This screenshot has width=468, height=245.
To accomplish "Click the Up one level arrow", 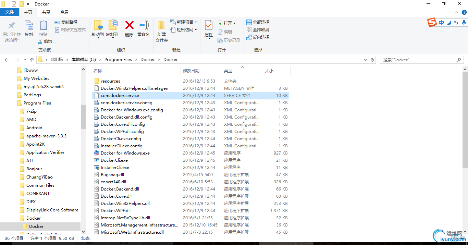I will [x=32, y=60].
